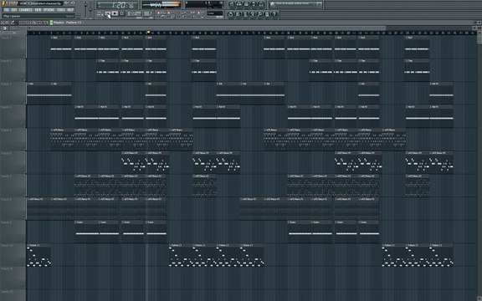Toggle pattern/song mode switch beside Play

pyautogui.click(x=100, y=14)
